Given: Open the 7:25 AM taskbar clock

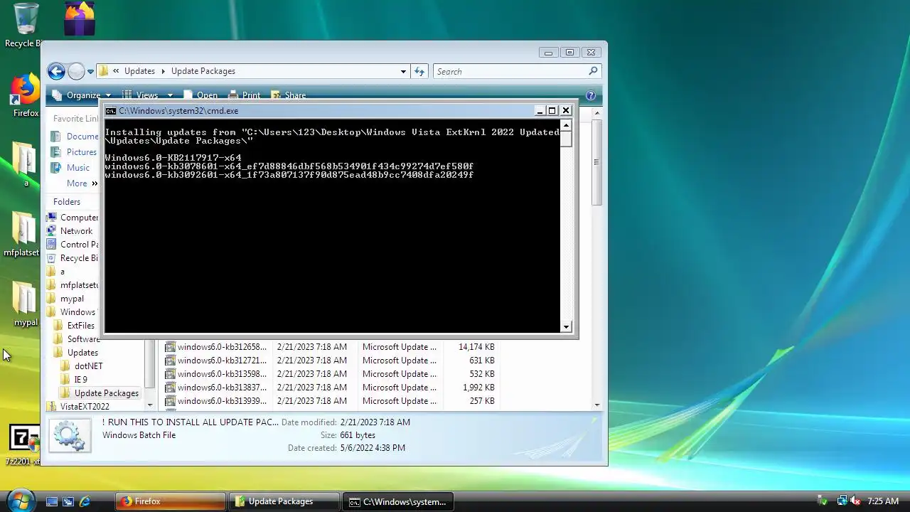Looking at the screenshot, I should coord(883,501).
